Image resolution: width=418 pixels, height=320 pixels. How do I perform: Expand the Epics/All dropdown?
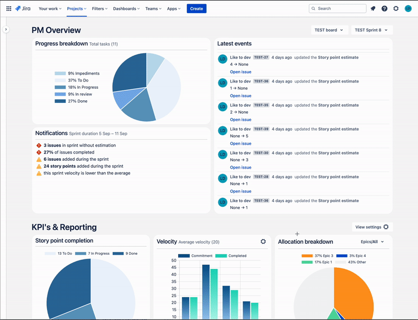pyautogui.click(x=373, y=242)
